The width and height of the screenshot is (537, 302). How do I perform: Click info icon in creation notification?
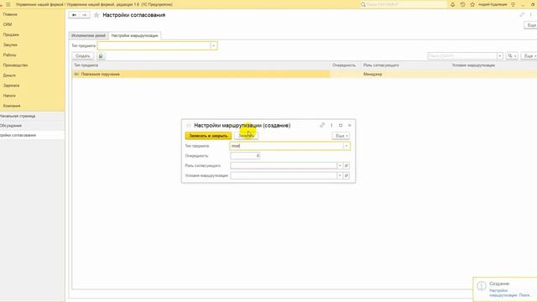click(x=482, y=285)
